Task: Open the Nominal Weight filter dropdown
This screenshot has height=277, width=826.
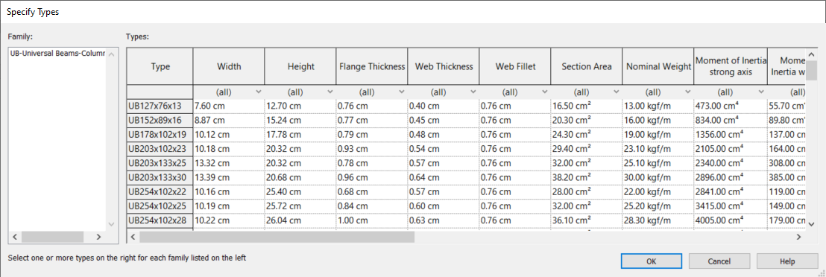Action: click(688, 92)
